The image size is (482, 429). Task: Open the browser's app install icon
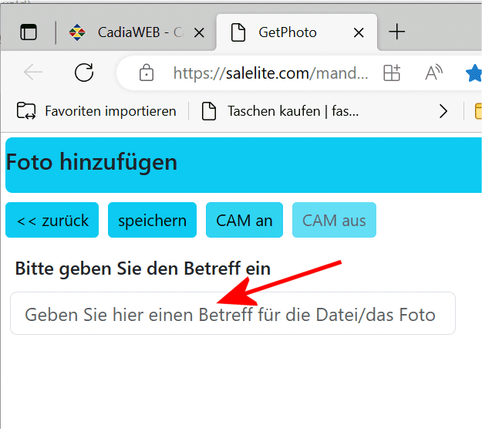(x=392, y=73)
